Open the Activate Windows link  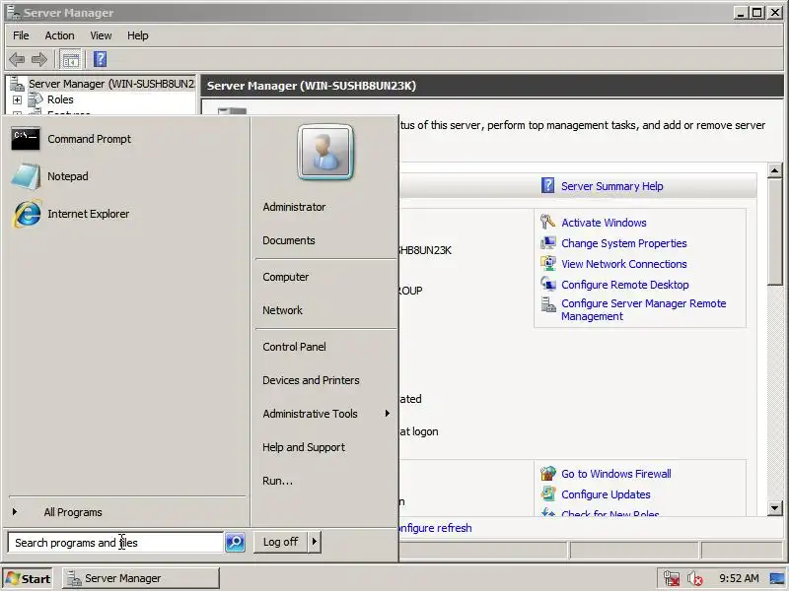[x=604, y=223]
